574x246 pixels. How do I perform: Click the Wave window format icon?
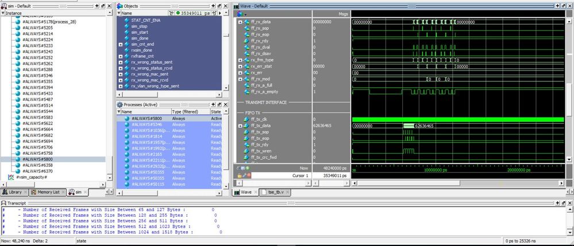coord(241,13)
